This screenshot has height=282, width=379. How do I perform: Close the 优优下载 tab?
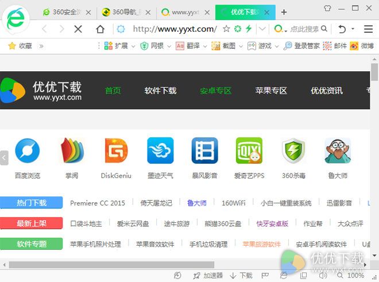pos(267,12)
